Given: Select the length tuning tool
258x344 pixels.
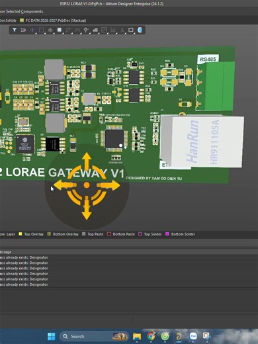Looking at the screenshot, I should (77, 30).
